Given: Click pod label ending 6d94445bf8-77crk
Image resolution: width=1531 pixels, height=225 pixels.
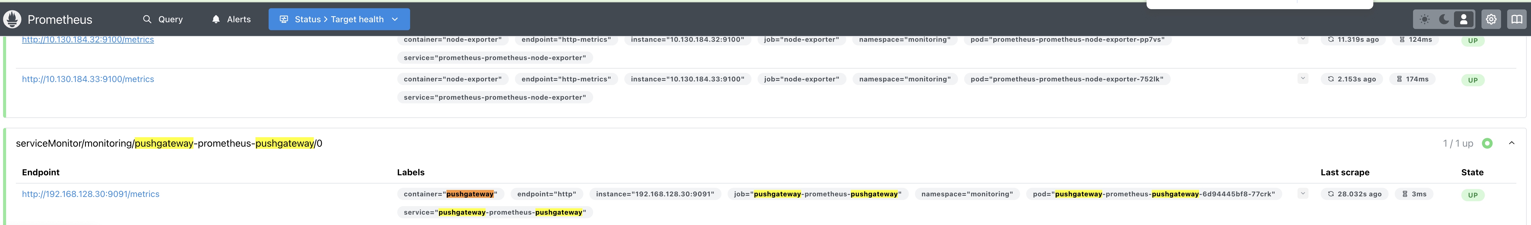Looking at the screenshot, I should tap(1154, 194).
